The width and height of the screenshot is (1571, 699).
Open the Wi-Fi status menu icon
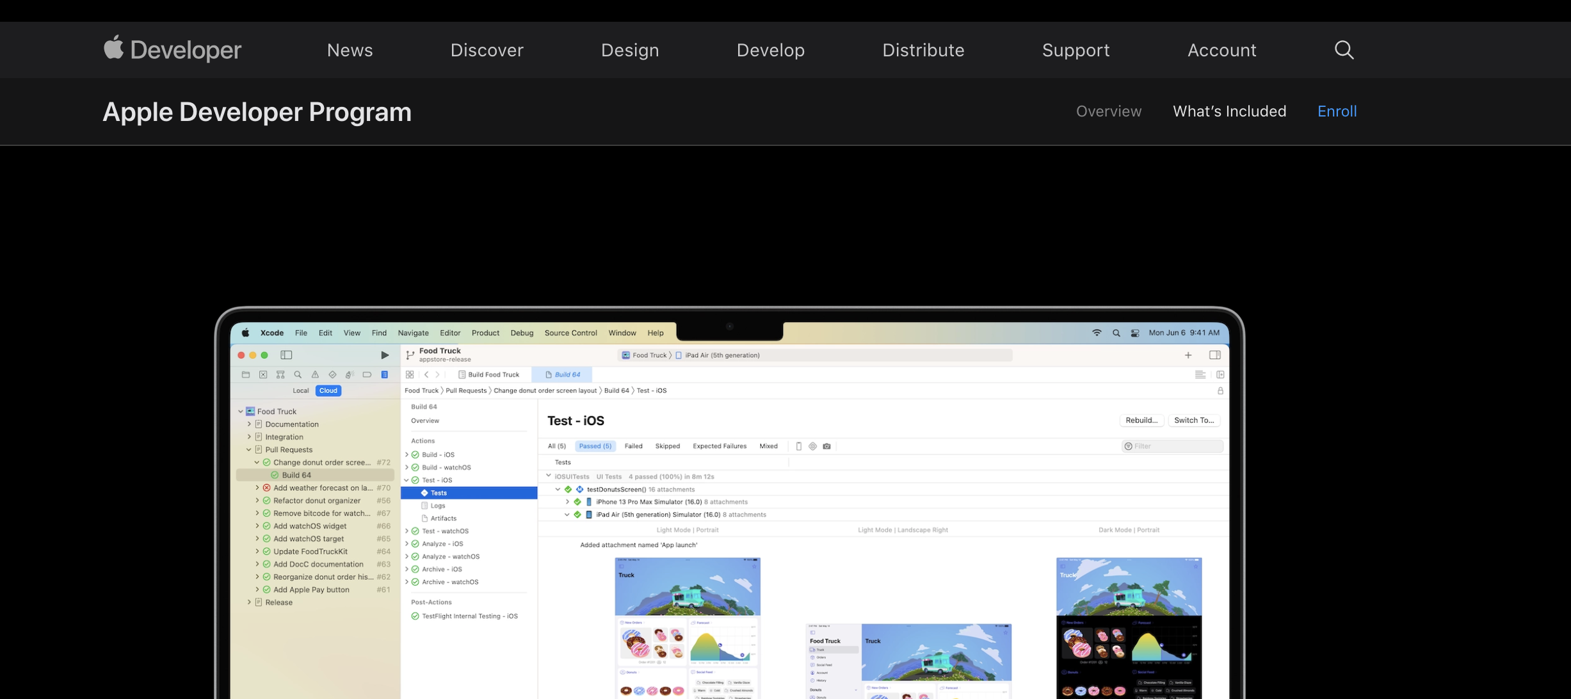(x=1097, y=333)
